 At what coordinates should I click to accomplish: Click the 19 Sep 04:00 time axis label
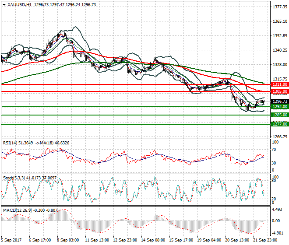(x=209, y=240)
